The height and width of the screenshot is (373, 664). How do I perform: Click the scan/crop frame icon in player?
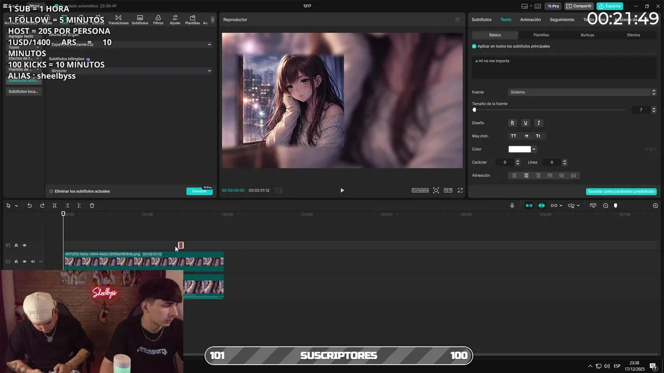click(436, 190)
